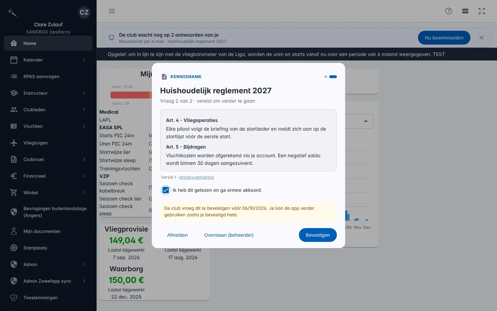Click the Startplaats icon in sidebar
Viewport: 497px width, 311px height.
tap(14, 248)
